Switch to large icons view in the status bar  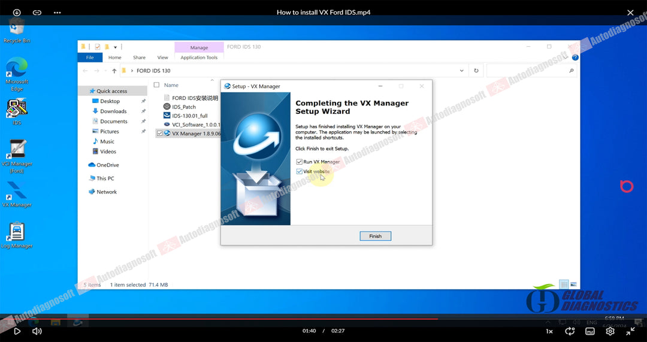pyautogui.click(x=573, y=285)
